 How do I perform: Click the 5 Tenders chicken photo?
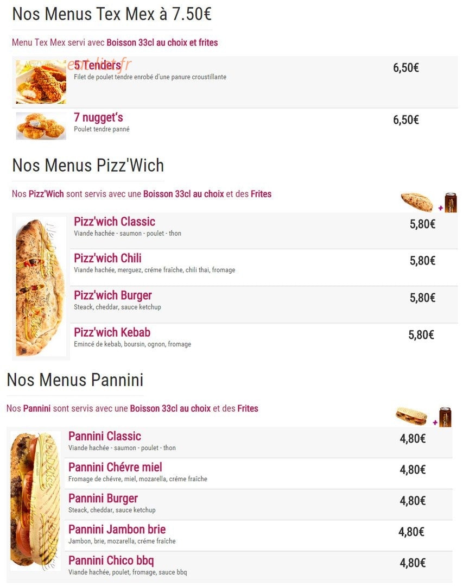pyautogui.click(x=41, y=82)
